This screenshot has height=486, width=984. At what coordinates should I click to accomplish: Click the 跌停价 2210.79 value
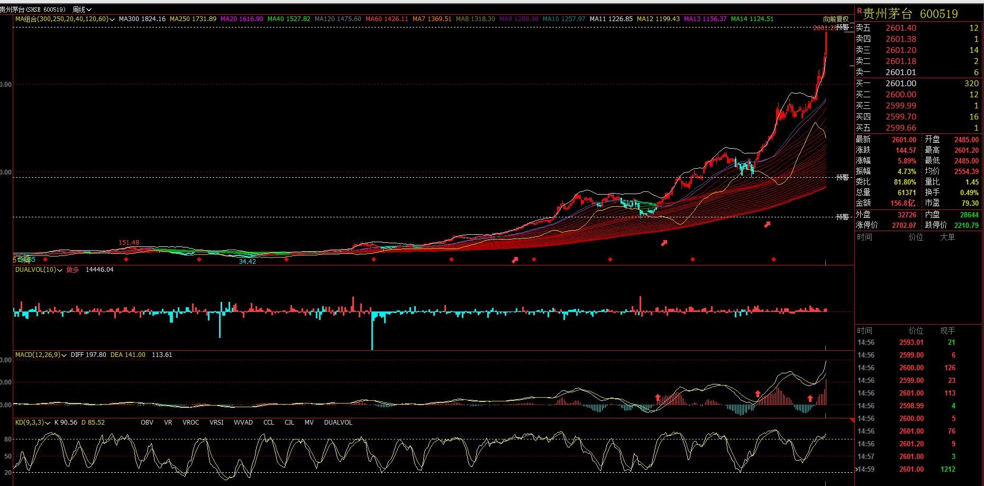(x=967, y=225)
